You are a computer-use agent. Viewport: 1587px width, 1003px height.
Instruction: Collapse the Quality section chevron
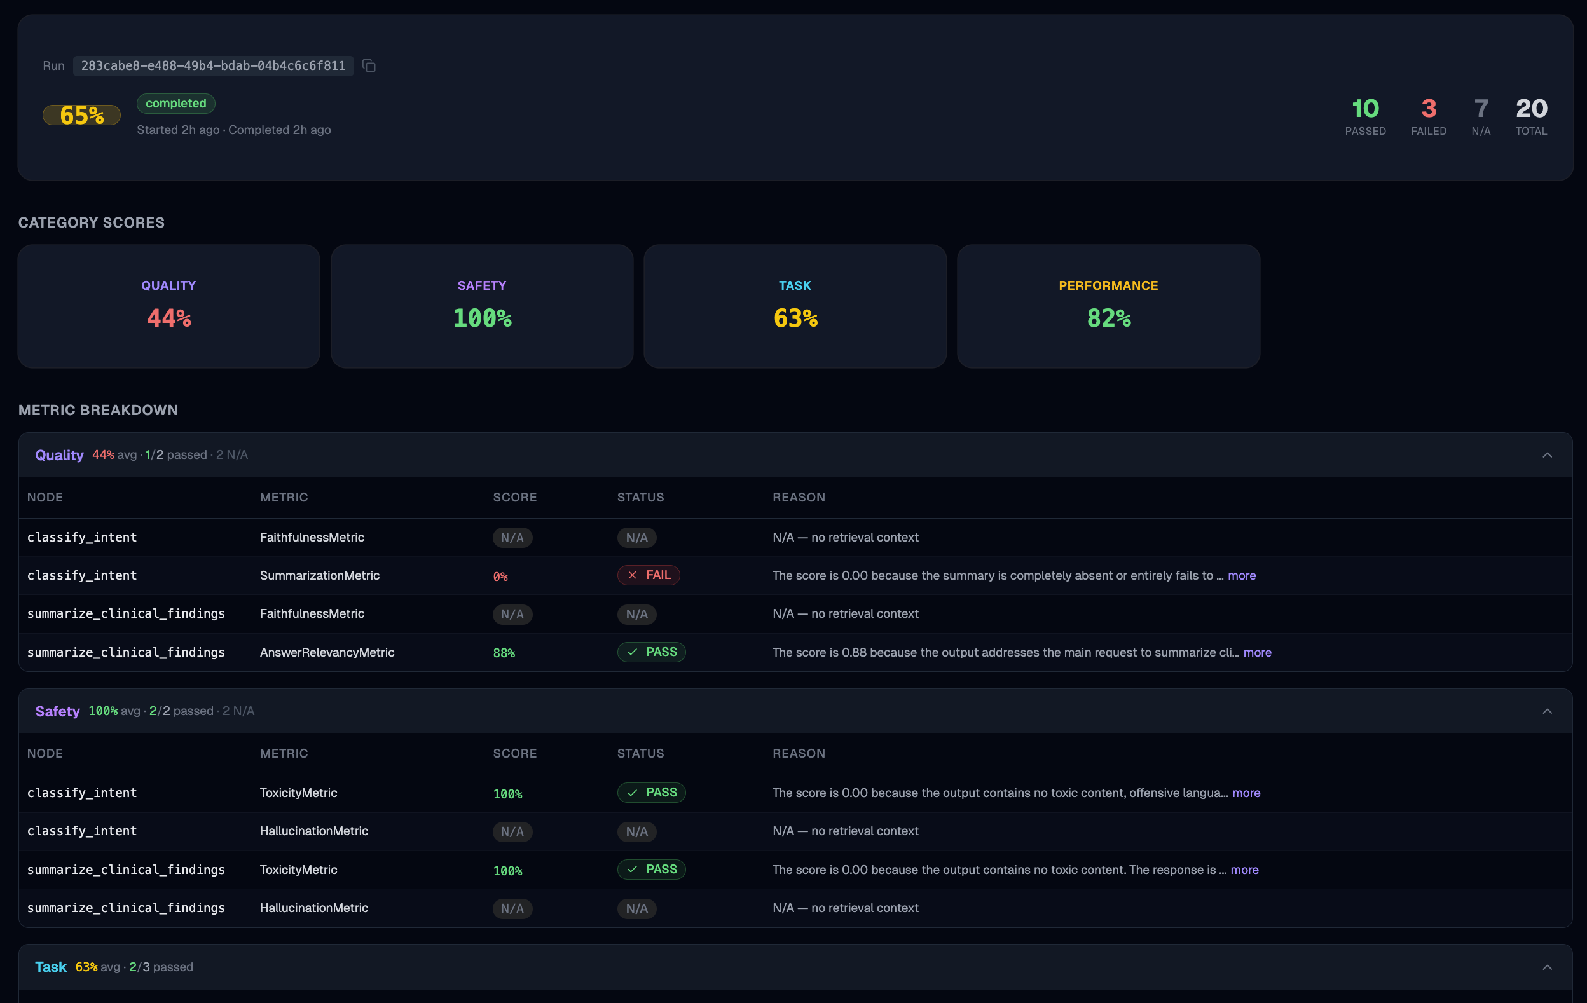1547,455
